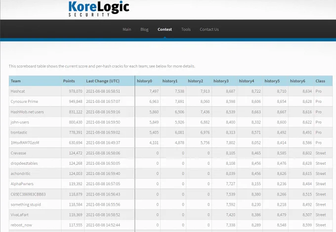
Task: Click the timestamp 2021-08-08 16:58:51
Action: tap(103, 91)
